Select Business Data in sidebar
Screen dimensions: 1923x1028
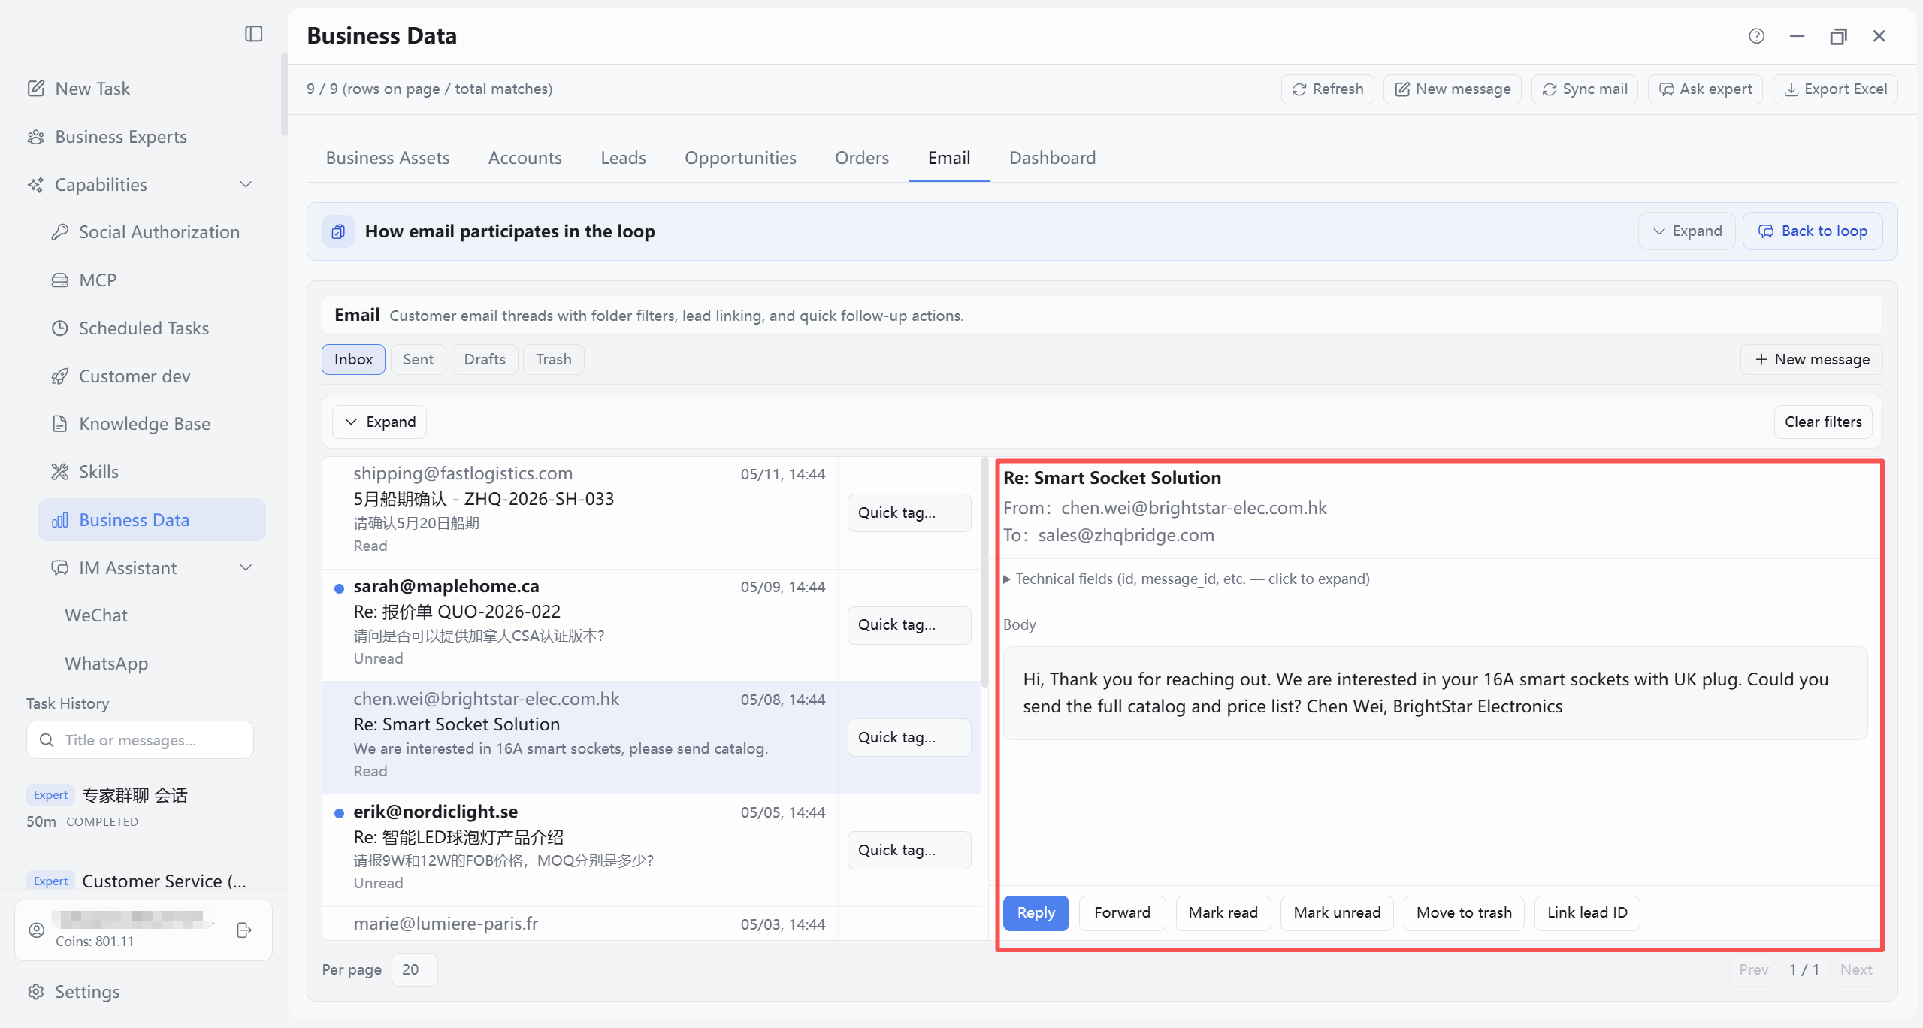152,520
